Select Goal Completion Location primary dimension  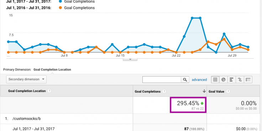[52, 69]
